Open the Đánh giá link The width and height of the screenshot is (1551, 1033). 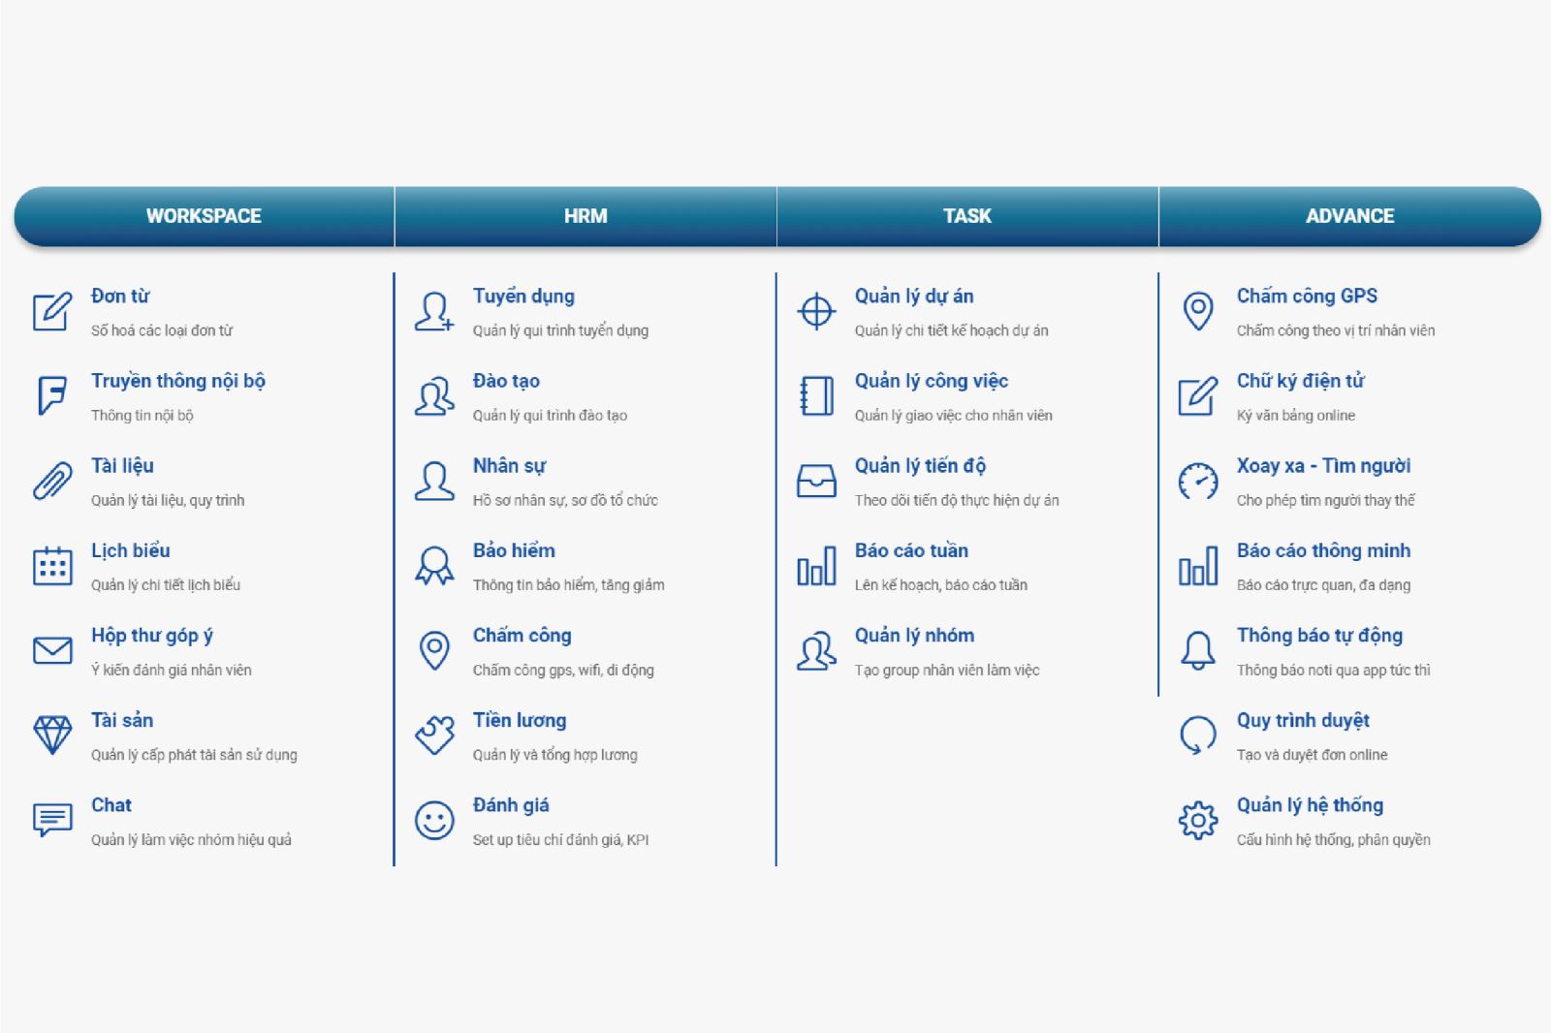[511, 805]
